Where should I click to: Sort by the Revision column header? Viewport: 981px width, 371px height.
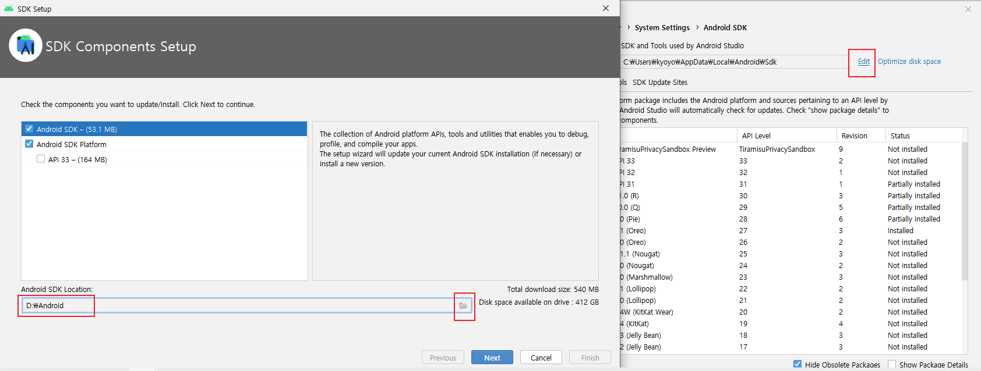861,135
